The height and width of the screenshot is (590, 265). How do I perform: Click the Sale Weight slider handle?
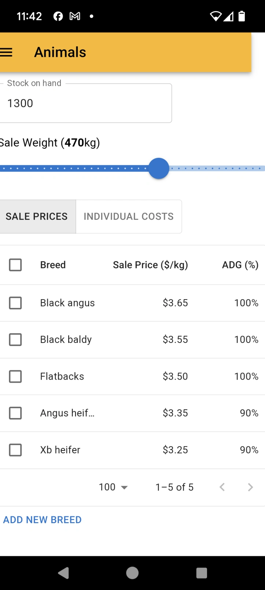(159, 169)
